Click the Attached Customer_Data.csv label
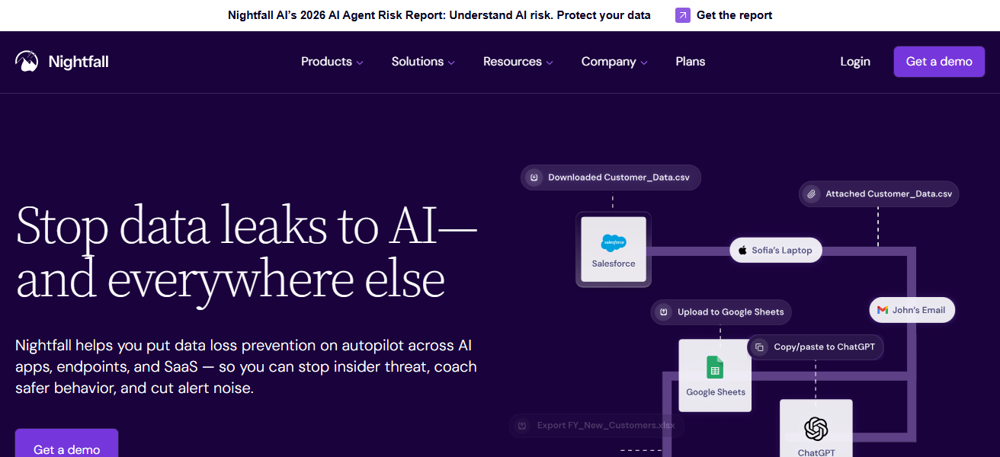This screenshot has width=1000, height=457. point(889,193)
